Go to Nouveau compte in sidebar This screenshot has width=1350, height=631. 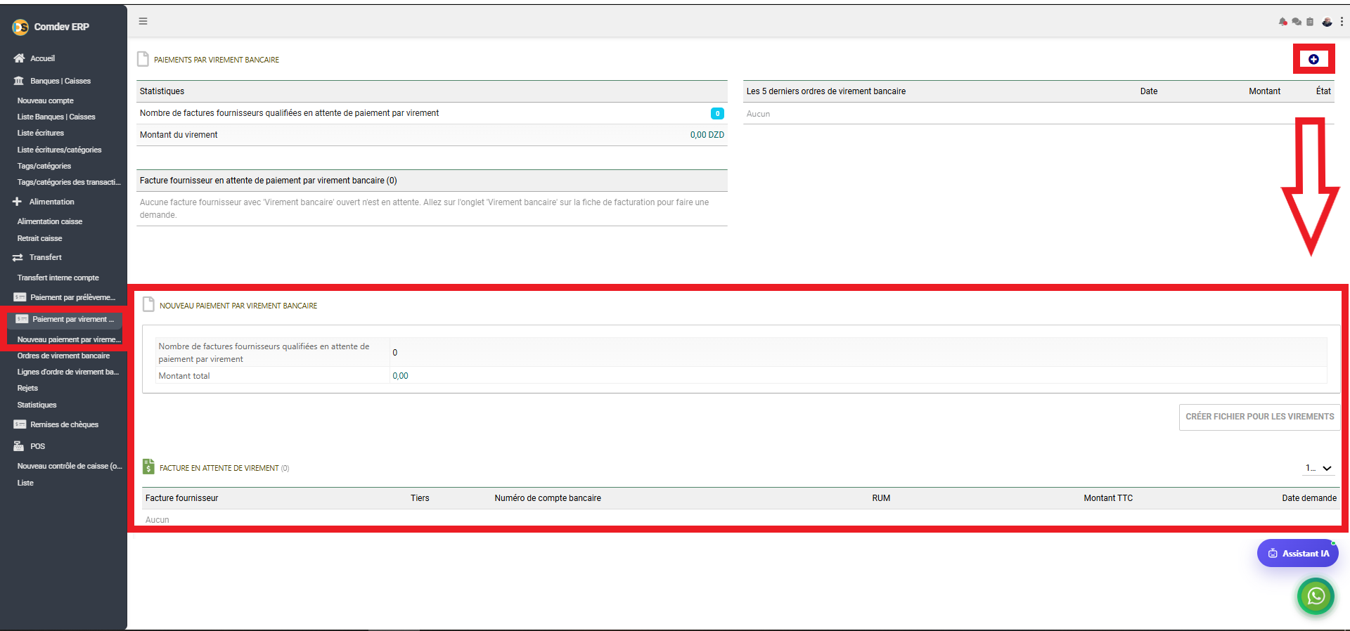(x=45, y=100)
